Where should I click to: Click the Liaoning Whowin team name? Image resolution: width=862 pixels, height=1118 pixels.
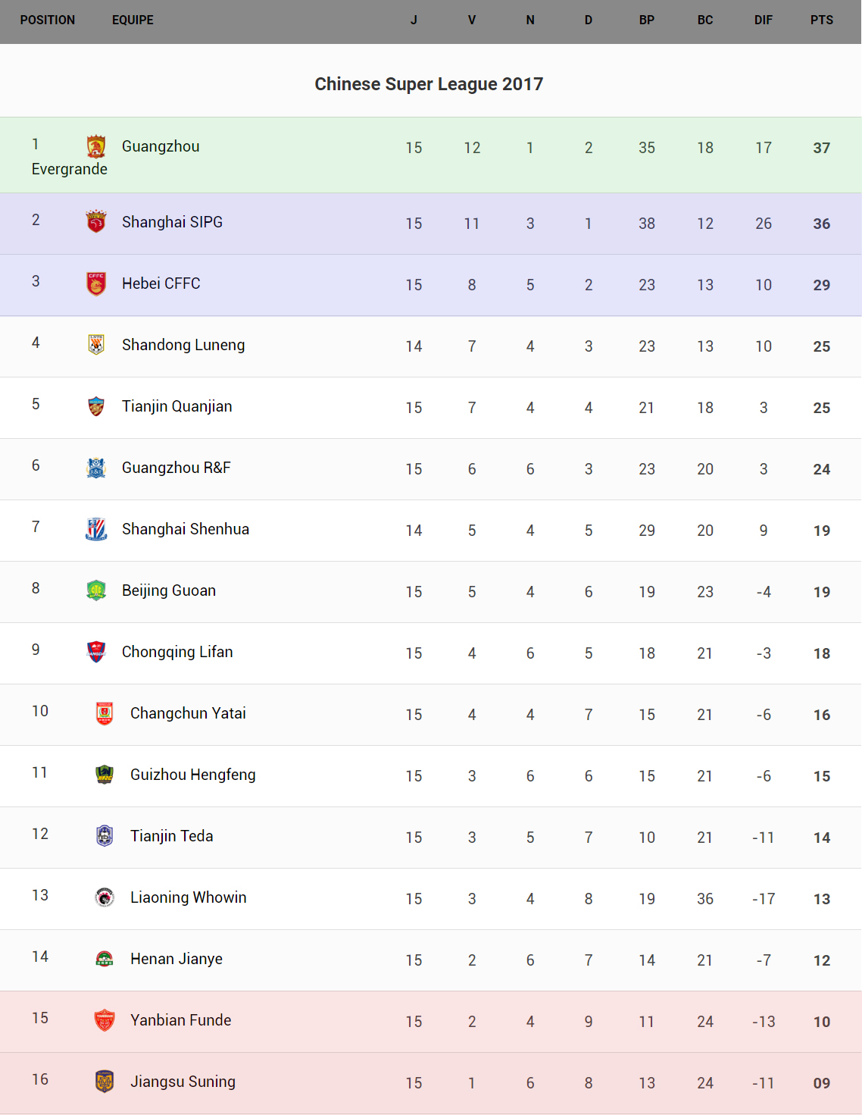tap(188, 897)
